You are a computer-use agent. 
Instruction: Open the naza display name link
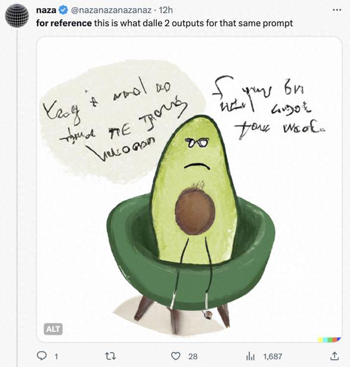coord(46,10)
